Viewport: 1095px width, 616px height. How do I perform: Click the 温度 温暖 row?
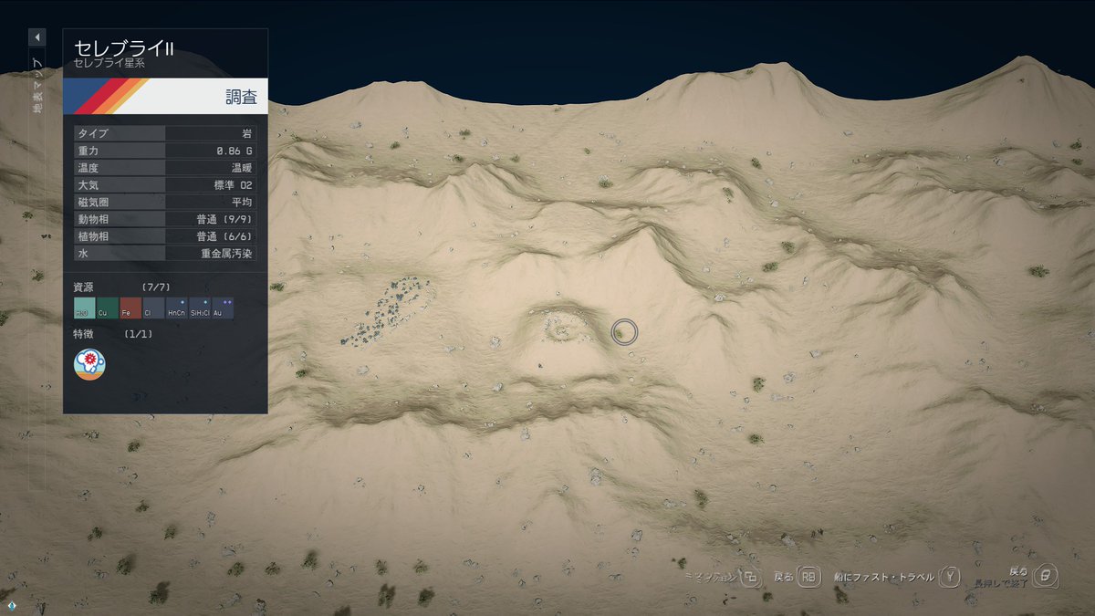[x=165, y=168]
